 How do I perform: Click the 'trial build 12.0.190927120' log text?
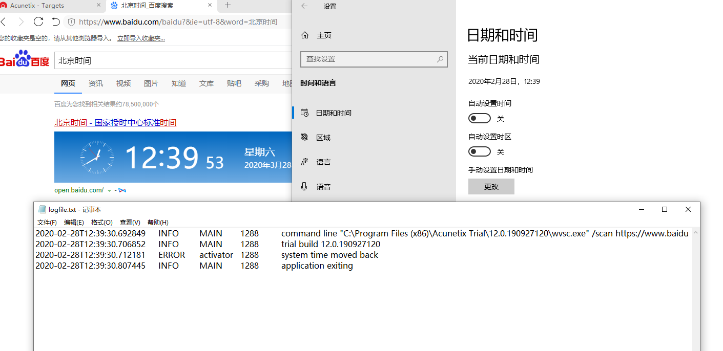pyautogui.click(x=330, y=244)
